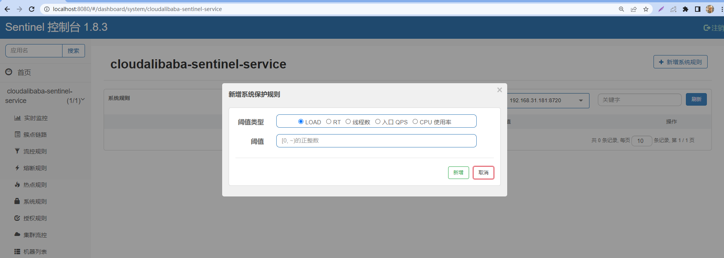Bookmark this page with star icon
This screenshot has width=724, height=258.
tap(646, 9)
